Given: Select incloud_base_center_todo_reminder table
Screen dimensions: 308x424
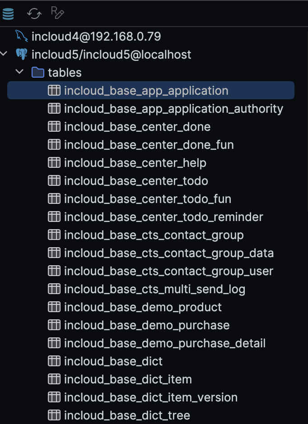Looking at the screenshot, I should tap(163, 217).
